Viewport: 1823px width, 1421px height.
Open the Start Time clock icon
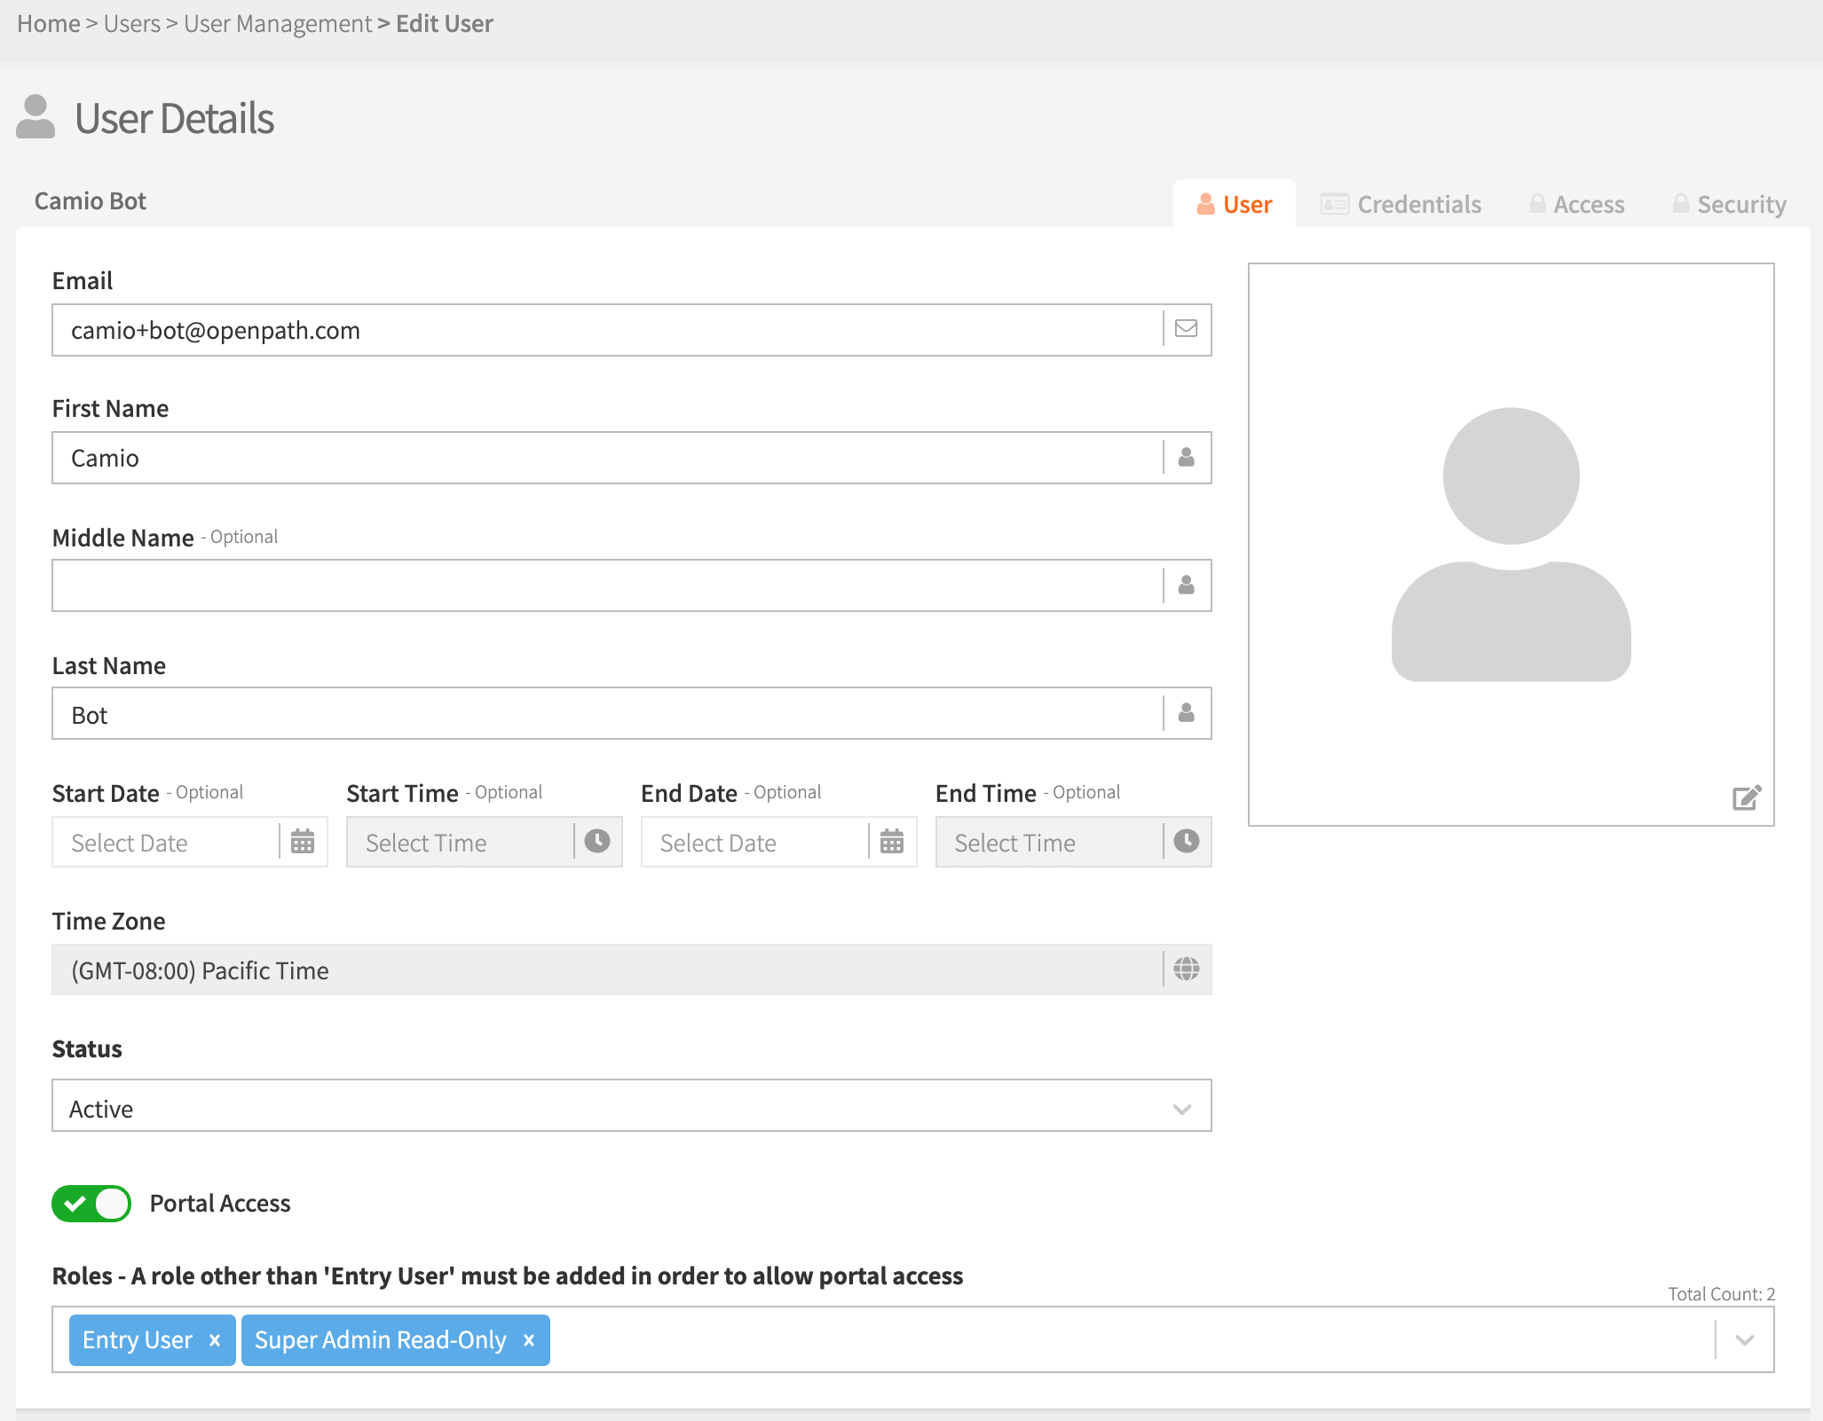[x=597, y=841]
